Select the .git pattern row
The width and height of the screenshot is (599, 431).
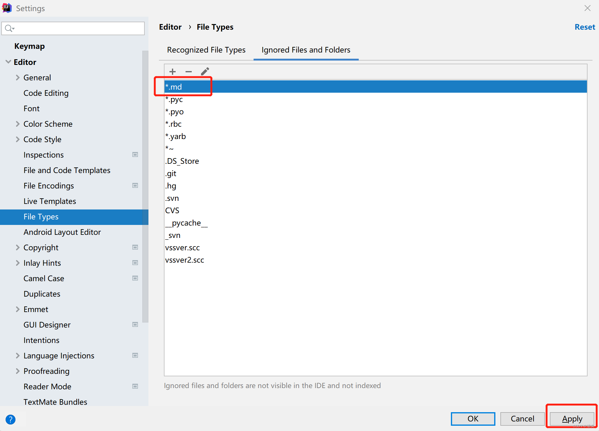(375, 173)
